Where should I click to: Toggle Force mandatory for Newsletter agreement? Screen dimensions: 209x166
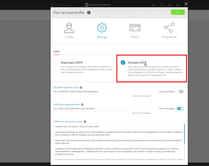pos(180,92)
